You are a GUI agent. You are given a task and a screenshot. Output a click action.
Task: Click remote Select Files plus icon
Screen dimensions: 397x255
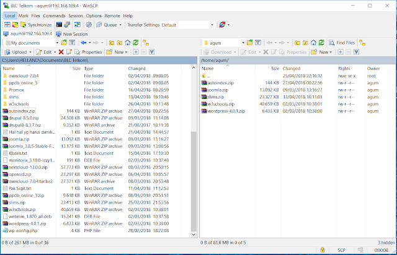tap(341, 52)
